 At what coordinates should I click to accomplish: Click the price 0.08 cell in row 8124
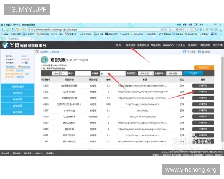tap(108, 104)
